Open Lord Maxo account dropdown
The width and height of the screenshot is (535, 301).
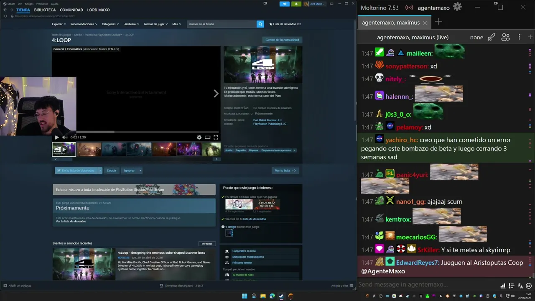[x=315, y=4]
